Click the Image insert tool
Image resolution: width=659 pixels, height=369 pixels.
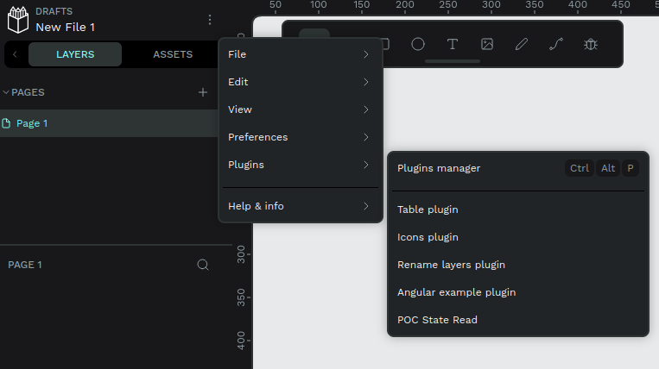487,44
